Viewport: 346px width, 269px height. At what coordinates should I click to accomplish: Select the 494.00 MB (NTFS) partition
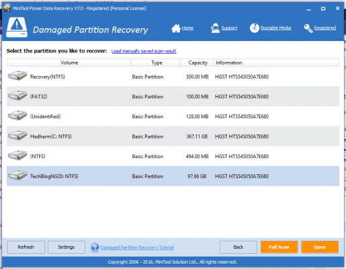pyautogui.click(x=173, y=156)
